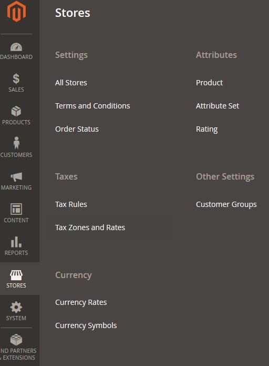Open the Customers person icon

(x=16, y=143)
